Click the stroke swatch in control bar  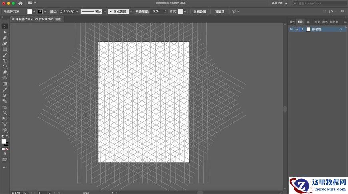(40, 12)
